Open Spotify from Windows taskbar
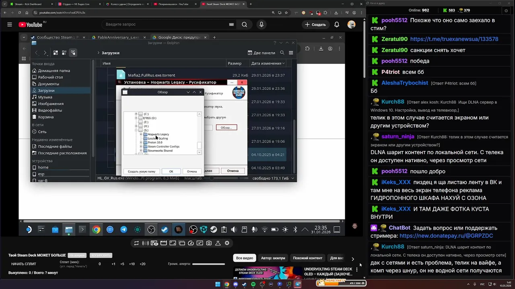Image resolution: width=515 pixels, height=289 pixels. [x=253, y=284]
